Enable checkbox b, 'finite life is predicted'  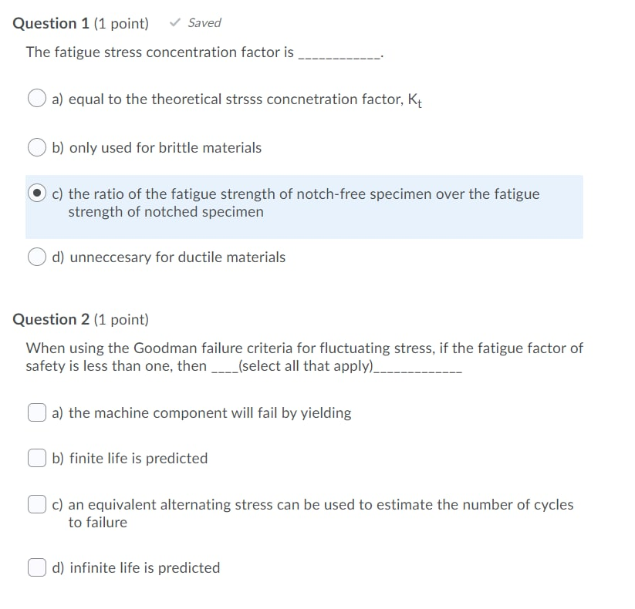pos(36,458)
